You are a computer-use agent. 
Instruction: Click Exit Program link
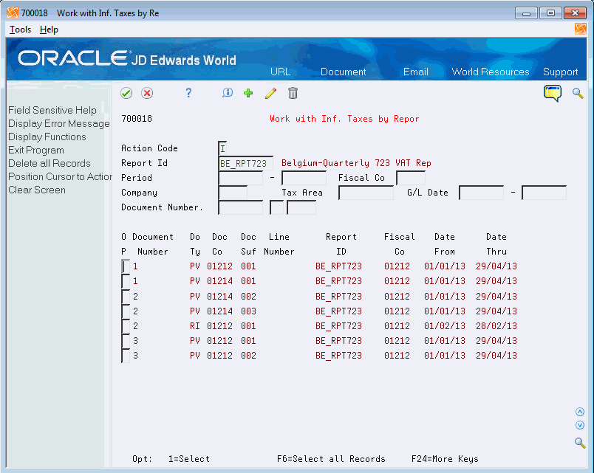pyautogui.click(x=36, y=150)
